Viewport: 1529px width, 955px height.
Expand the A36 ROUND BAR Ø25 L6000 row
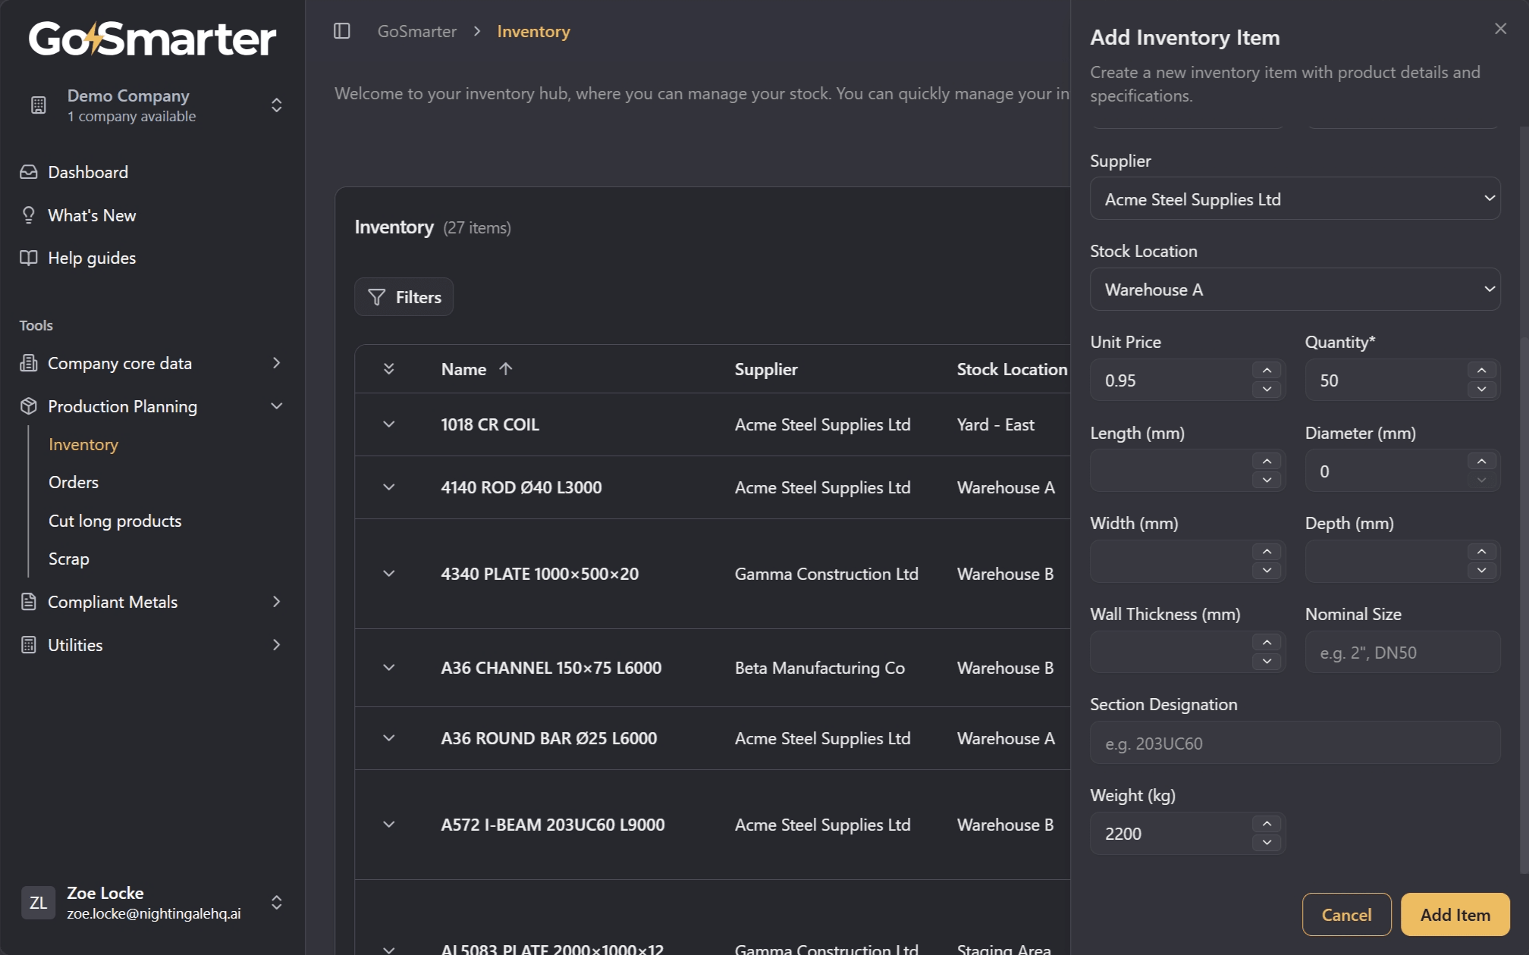[x=389, y=738]
